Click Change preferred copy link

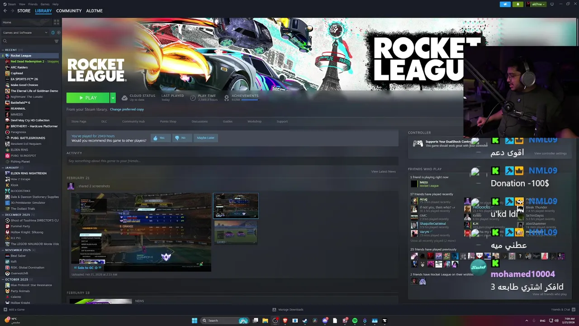coord(127,110)
